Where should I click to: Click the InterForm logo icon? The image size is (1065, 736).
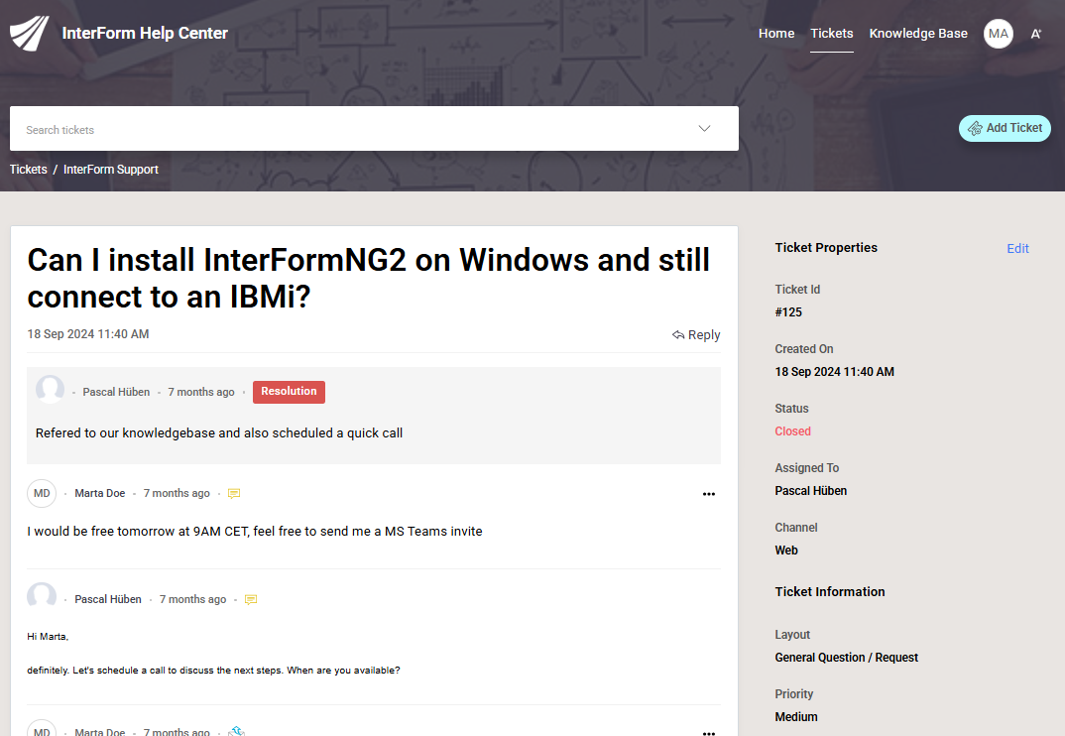pyautogui.click(x=29, y=34)
